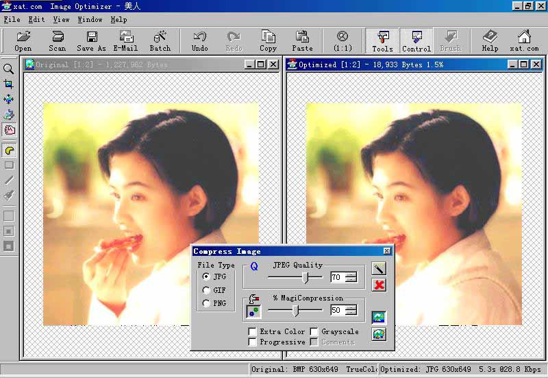Increase JPEG Quality with spinner up arrow
This screenshot has height=378, width=548.
(351, 274)
